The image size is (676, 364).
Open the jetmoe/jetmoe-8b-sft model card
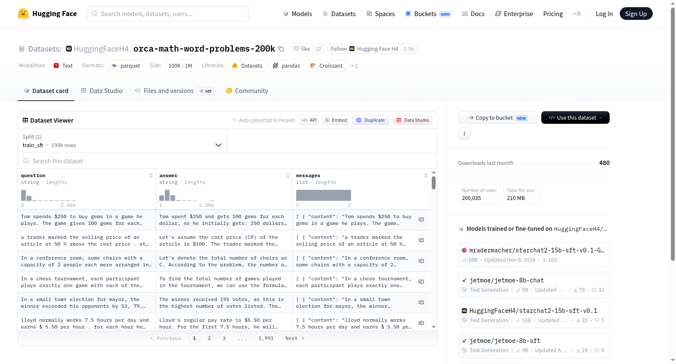(x=534, y=345)
